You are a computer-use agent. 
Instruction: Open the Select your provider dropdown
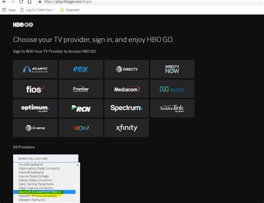click(x=46, y=158)
